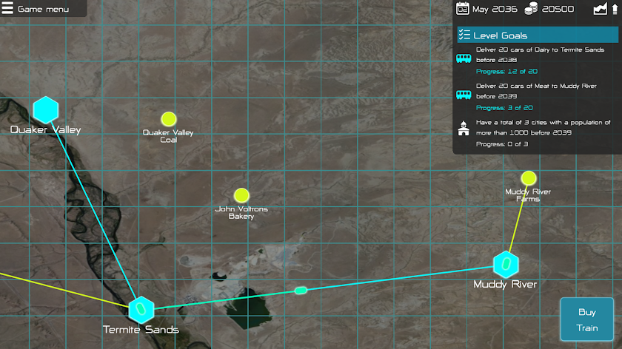This screenshot has height=349, width=622.
Task: Click the John Voltrons Bakery node
Action: 241,195
